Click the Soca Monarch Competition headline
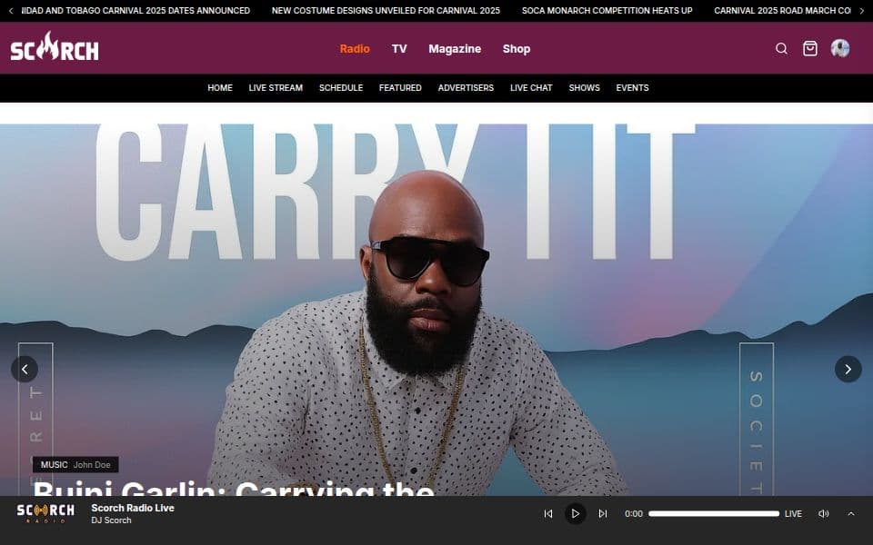 pos(607,11)
